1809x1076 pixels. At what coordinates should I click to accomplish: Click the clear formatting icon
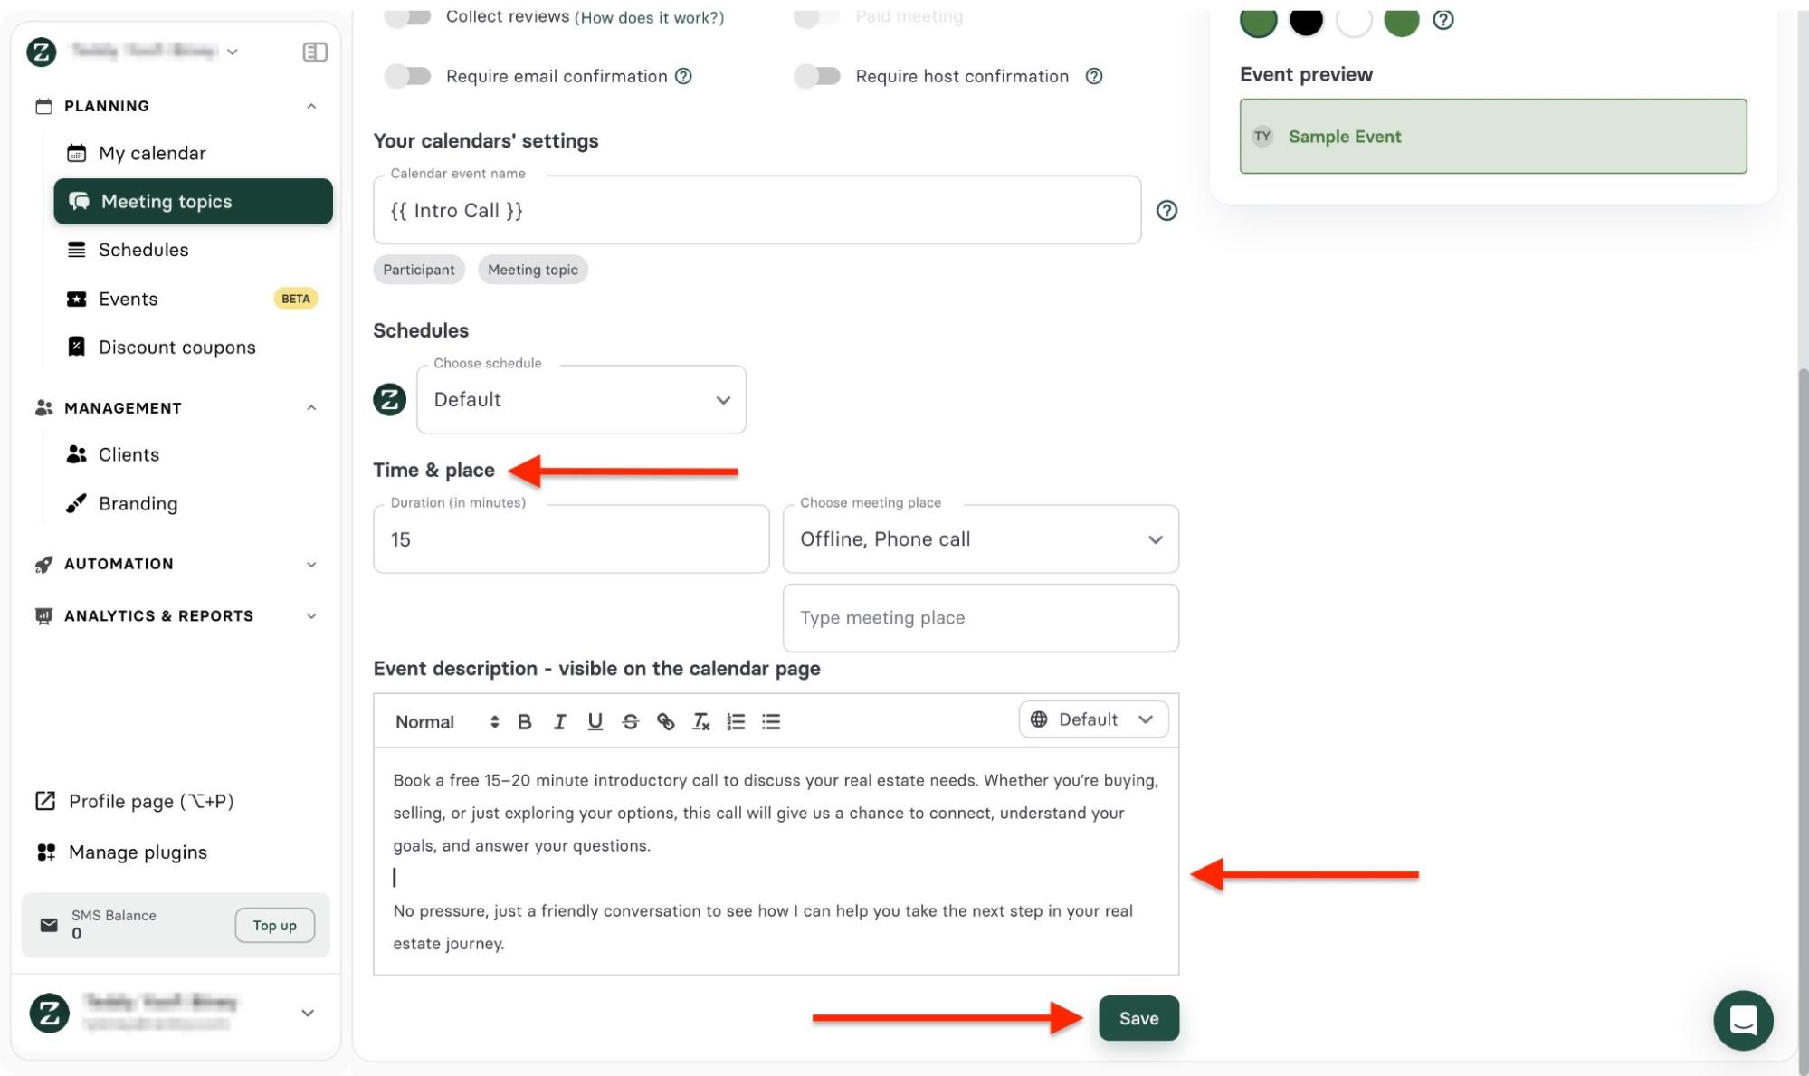[x=700, y=721]
